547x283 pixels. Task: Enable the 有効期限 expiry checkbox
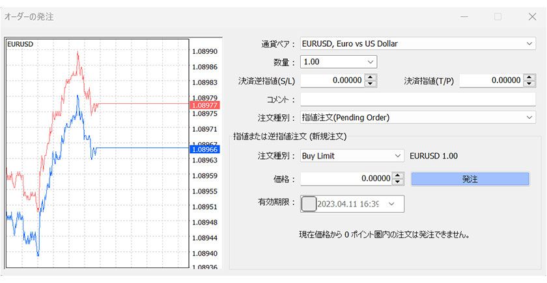tap(309, 204)
